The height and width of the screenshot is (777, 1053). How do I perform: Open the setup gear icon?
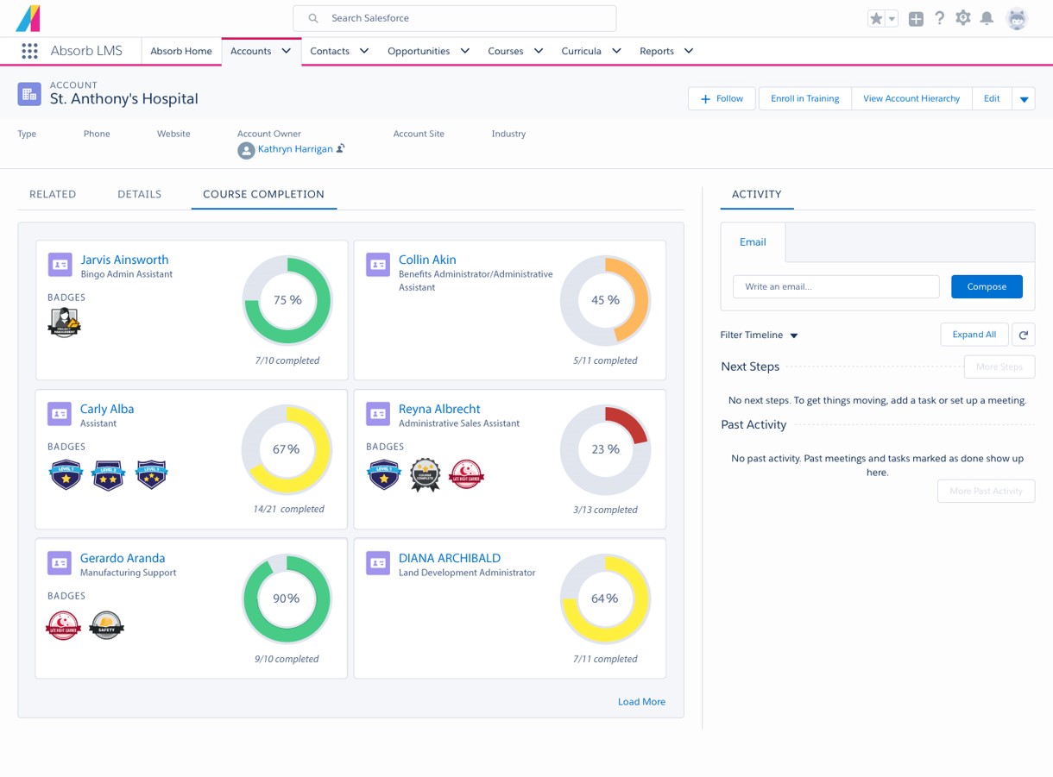(x=963, y=18)
